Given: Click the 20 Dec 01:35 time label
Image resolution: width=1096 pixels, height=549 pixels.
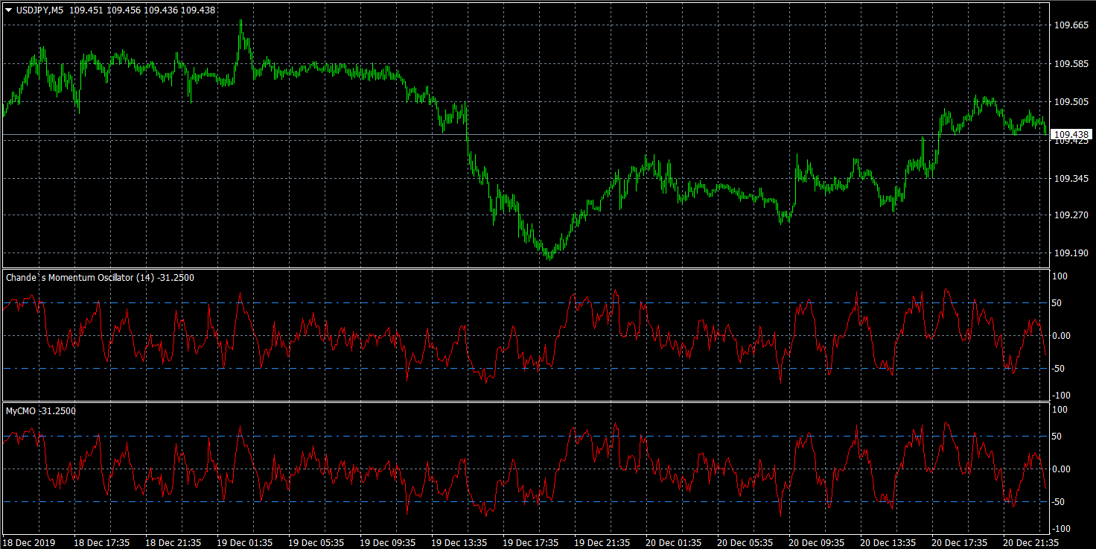Looking at the screenshot, I should tap(674, 542).
